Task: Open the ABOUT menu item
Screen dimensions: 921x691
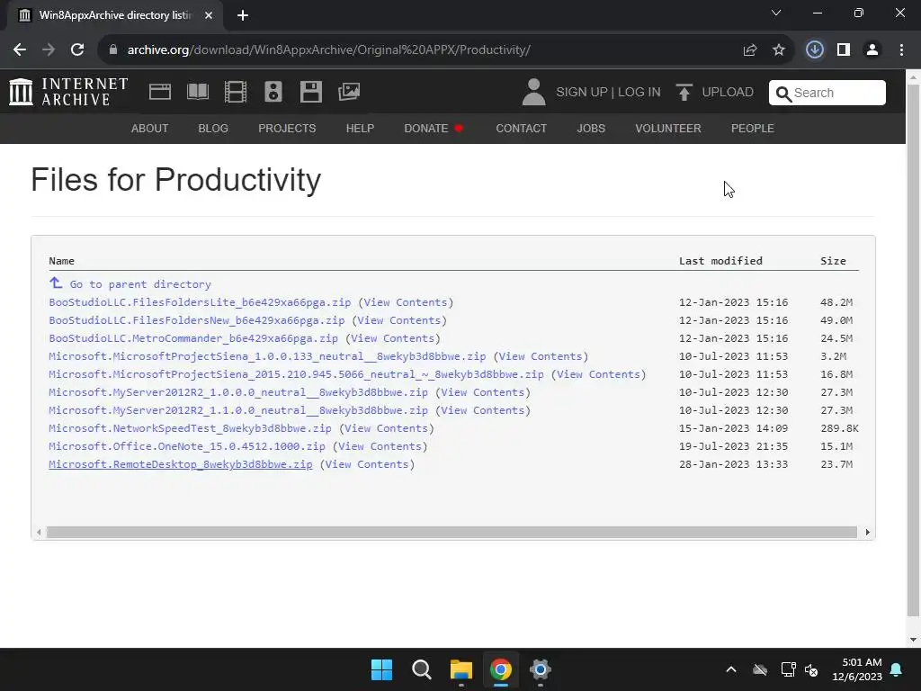Action: (150, 128)
